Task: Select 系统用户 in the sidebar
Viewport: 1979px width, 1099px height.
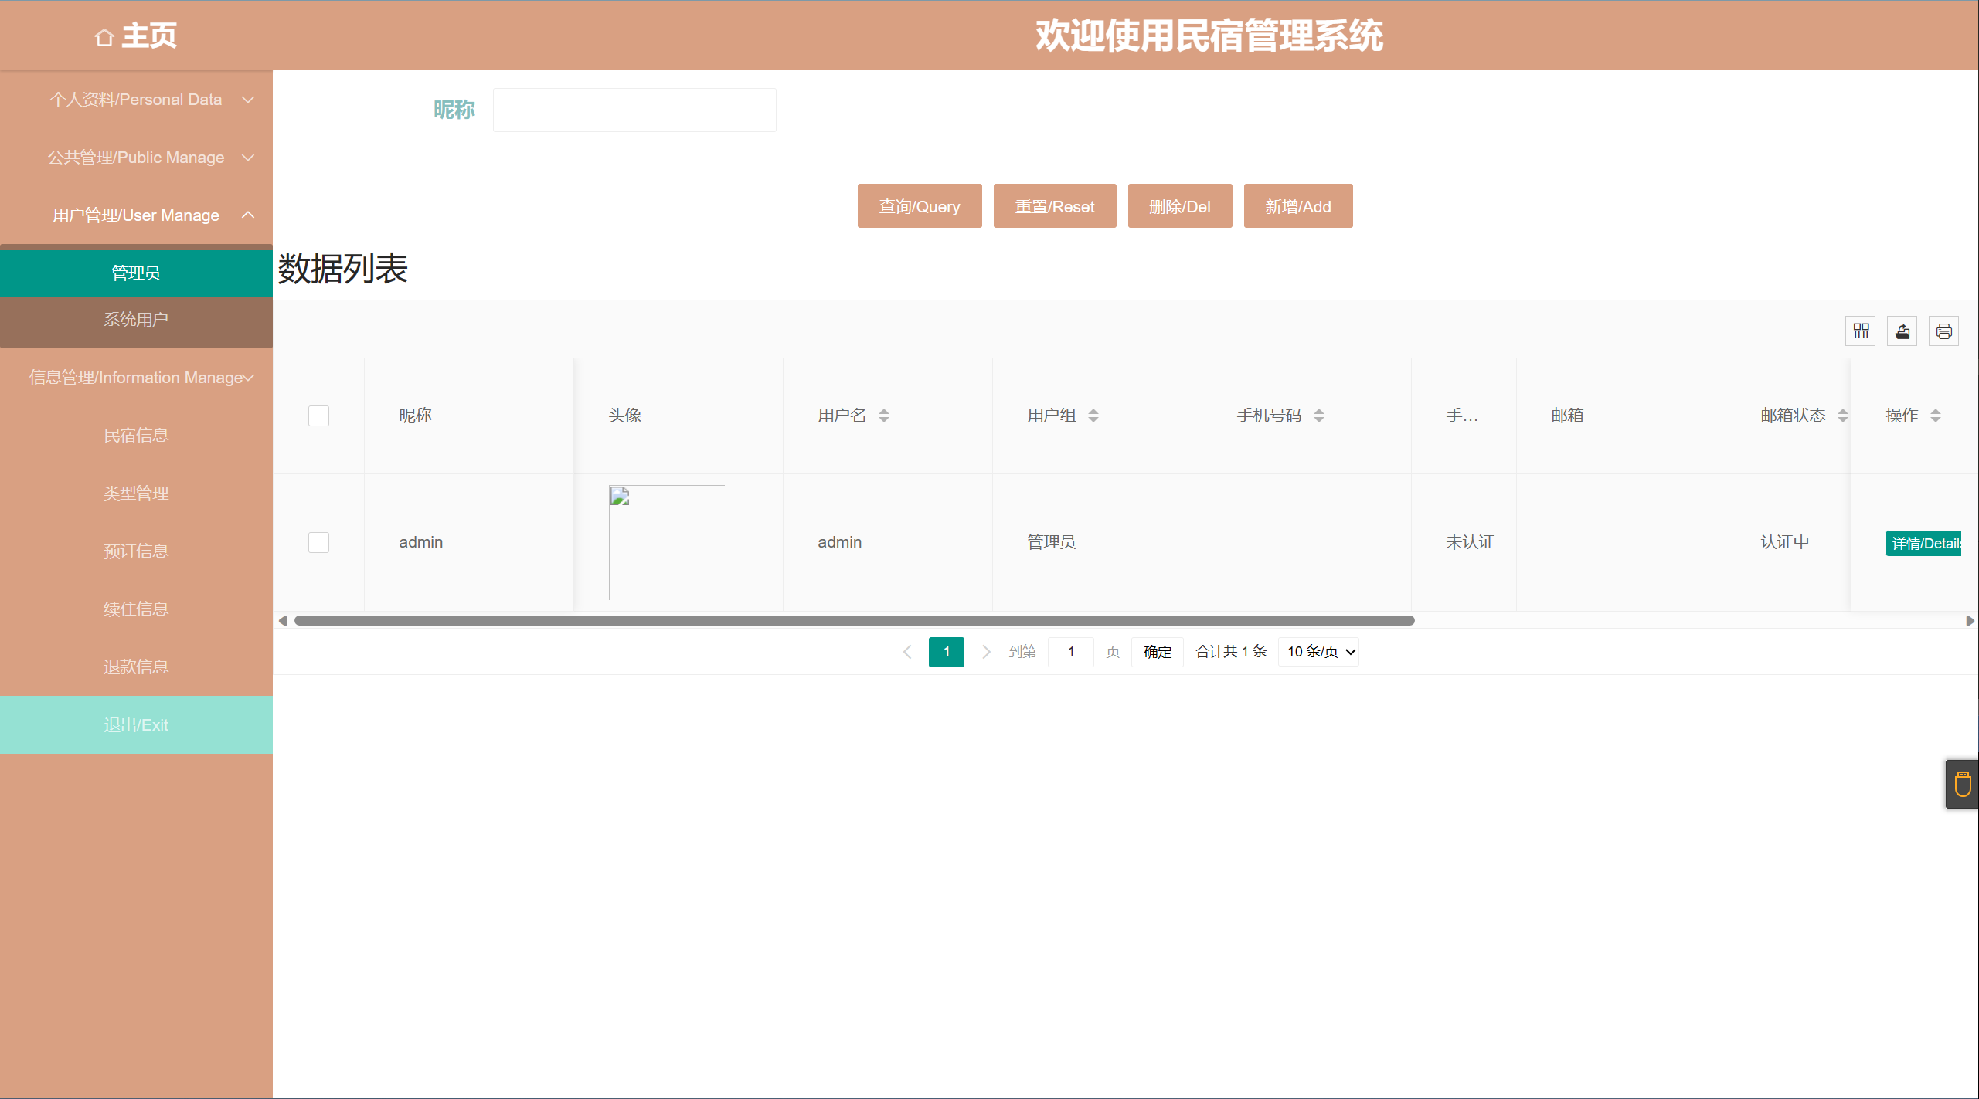Action: click(136, 320)
